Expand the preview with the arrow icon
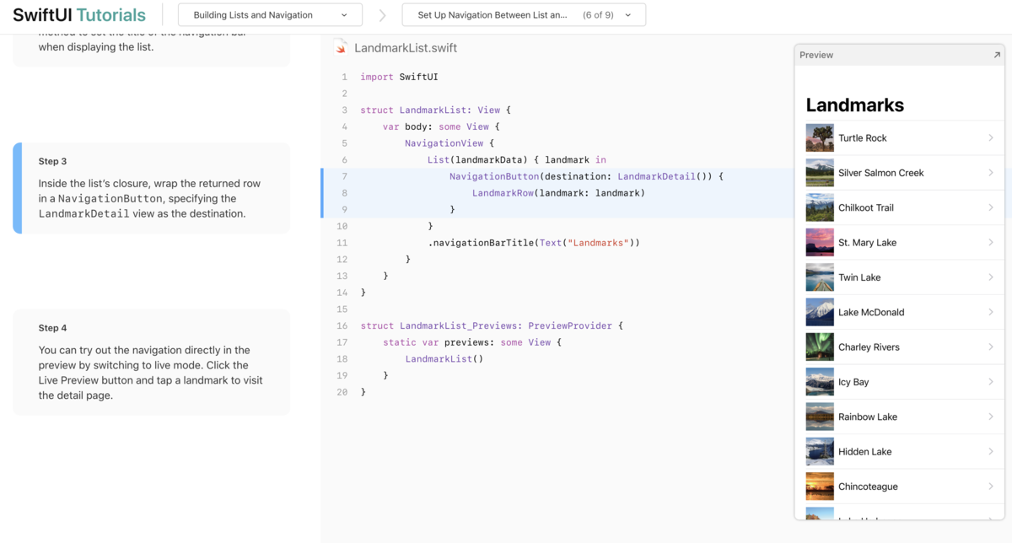Screen dimensions: 1012x543 click(996, 55)
